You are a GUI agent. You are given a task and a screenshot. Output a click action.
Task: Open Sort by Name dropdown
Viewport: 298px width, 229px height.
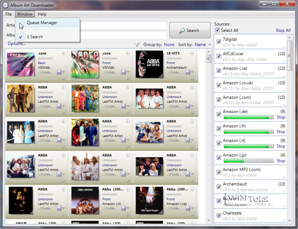(200, 45)
